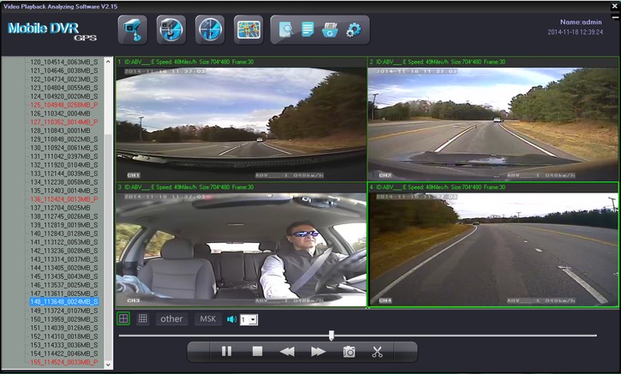Image resolution: width=621 pixels, height=374 pixels.
Task: Click the MSK button
Action: click(x=207, y=319)
